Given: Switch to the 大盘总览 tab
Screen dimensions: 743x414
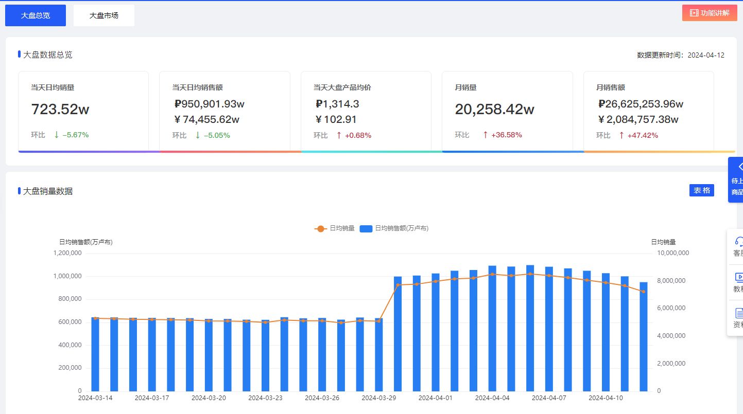Looking at the screenshot, I should pyautogui.click(x=36, y=15).
